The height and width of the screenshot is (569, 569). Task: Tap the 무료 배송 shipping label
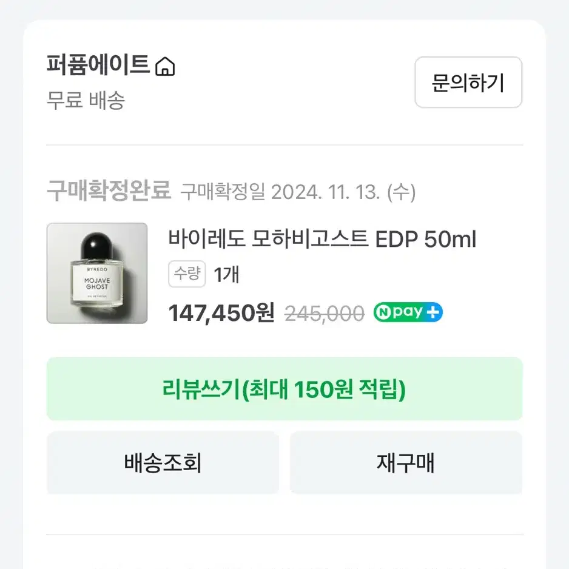pos(86,100)
